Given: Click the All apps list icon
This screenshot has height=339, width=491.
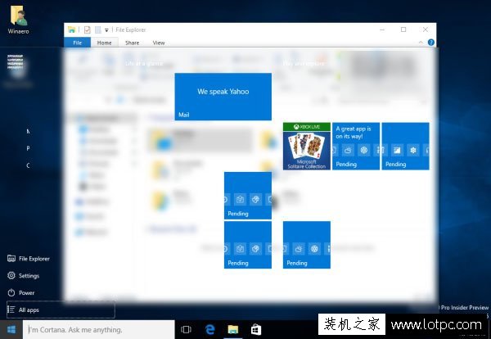Looking at the screenshot, I should tap(11, 310).
